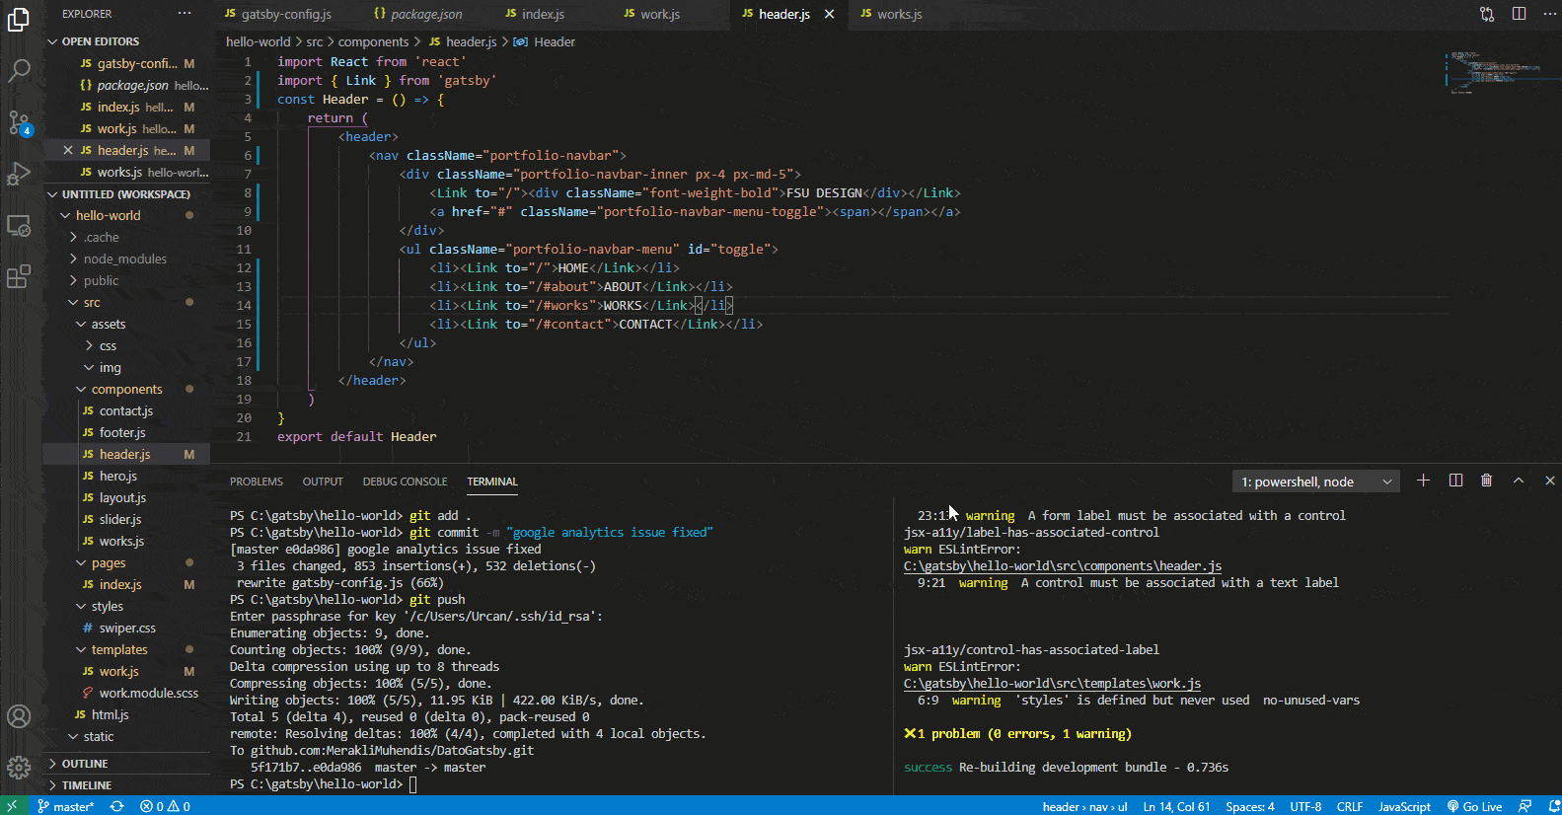Open Manage gear in activity bar
Screen dimensions: 1562x815
click(19, 768)
